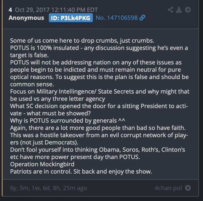Click the first line about dropping crumbs
This screenshot has width=203, height=201.
(x=82, y=41)
